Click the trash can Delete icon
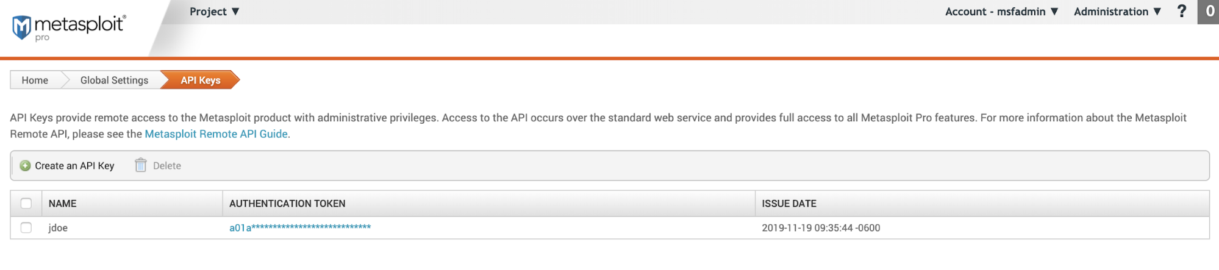Image resolution: width=1219 pixels, height=270 pixels. click(141, 166)
